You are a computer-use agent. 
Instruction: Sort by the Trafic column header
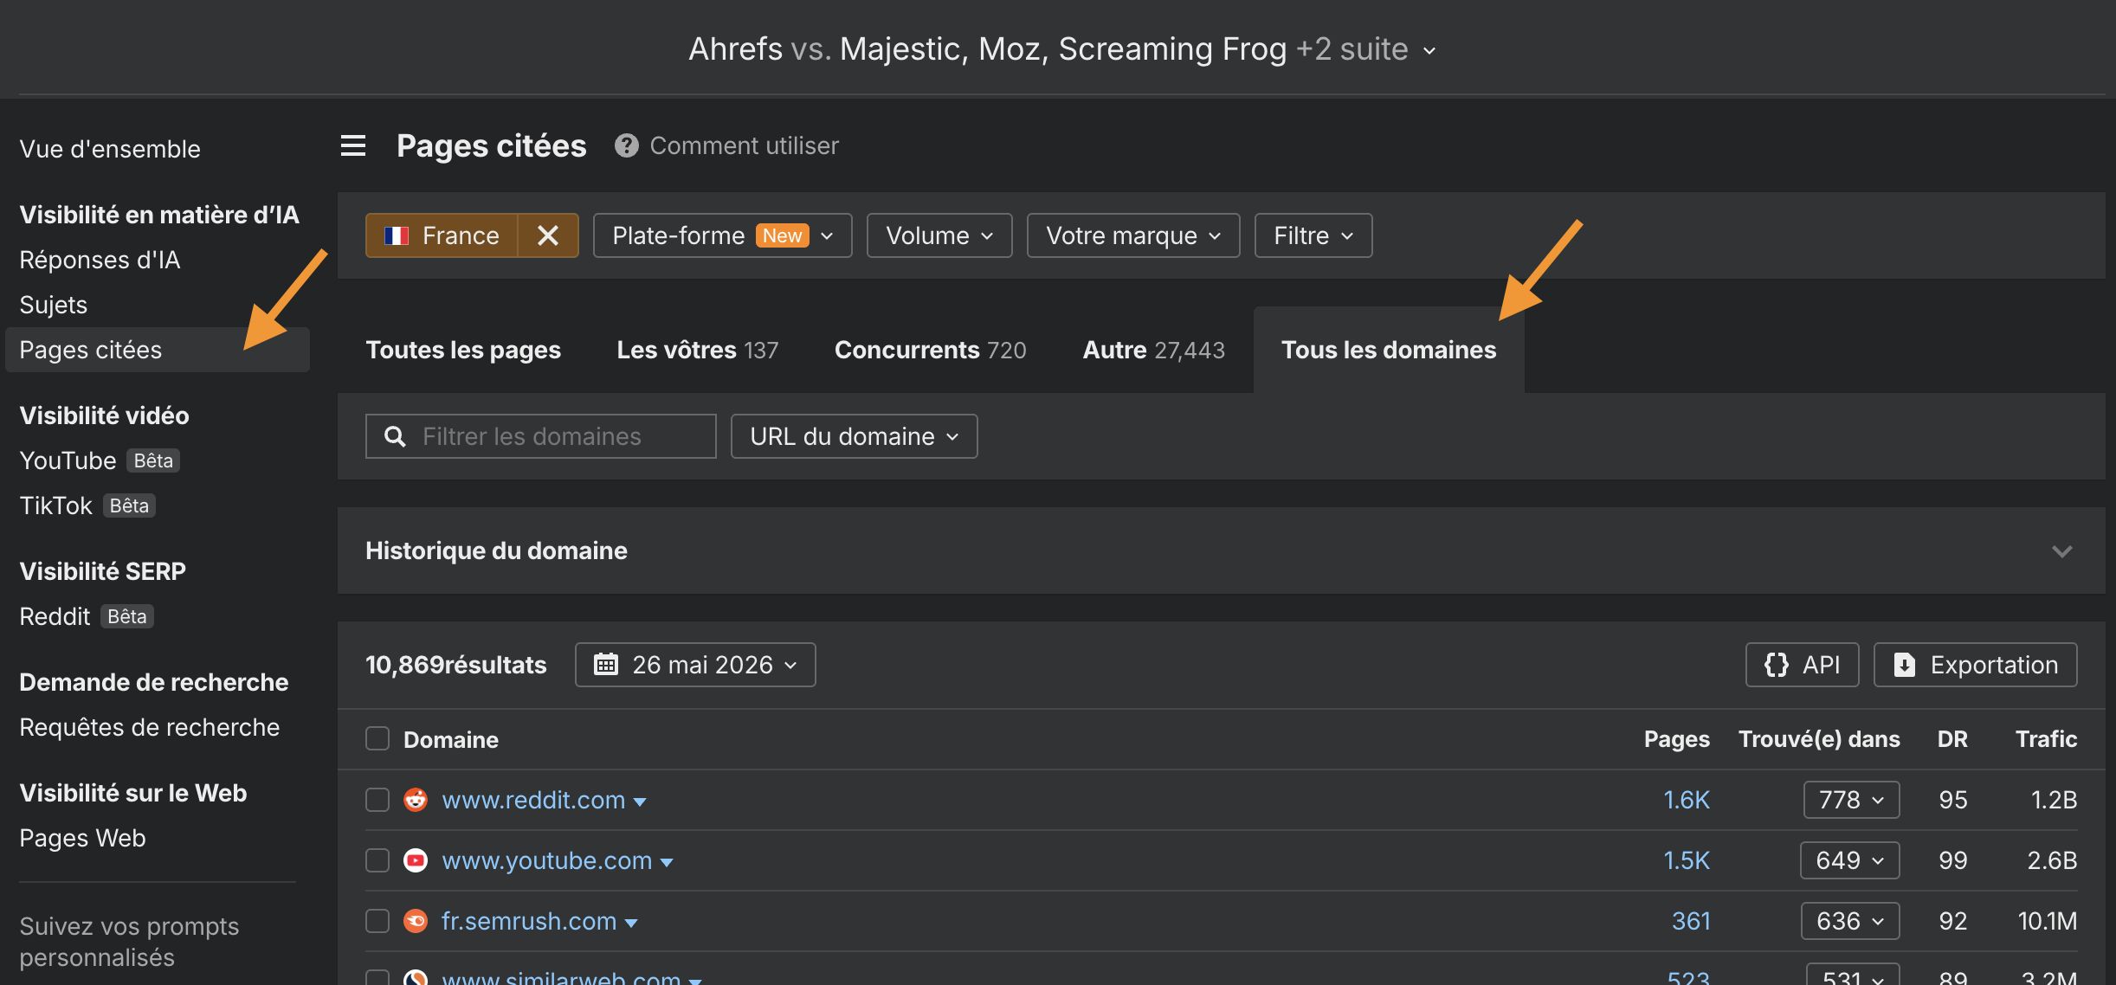click(x=2046, y=738)
